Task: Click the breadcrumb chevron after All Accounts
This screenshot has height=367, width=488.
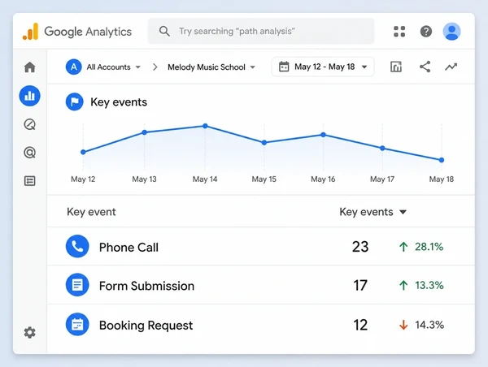Action: click(x=155, y=67)
